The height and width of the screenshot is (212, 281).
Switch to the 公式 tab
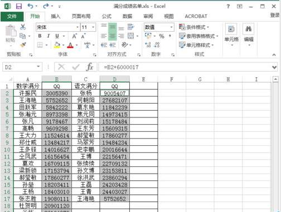coord(106,16)
